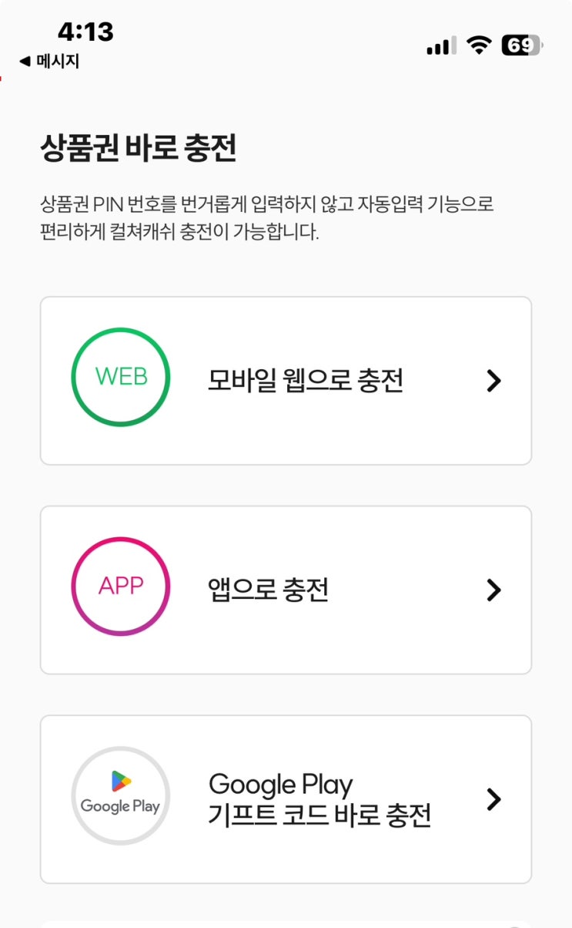
Task: Tap the description line mentioning 컬쳐캐쉬 충전
Action: tap(179, 233)
